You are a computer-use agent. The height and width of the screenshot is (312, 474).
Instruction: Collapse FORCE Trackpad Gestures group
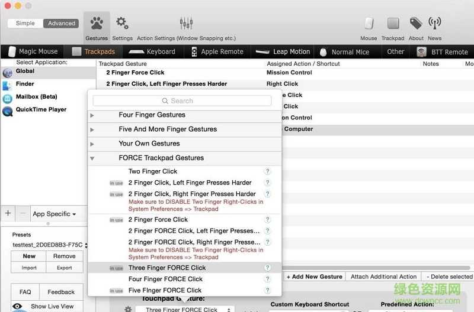[x=92, y=158]
